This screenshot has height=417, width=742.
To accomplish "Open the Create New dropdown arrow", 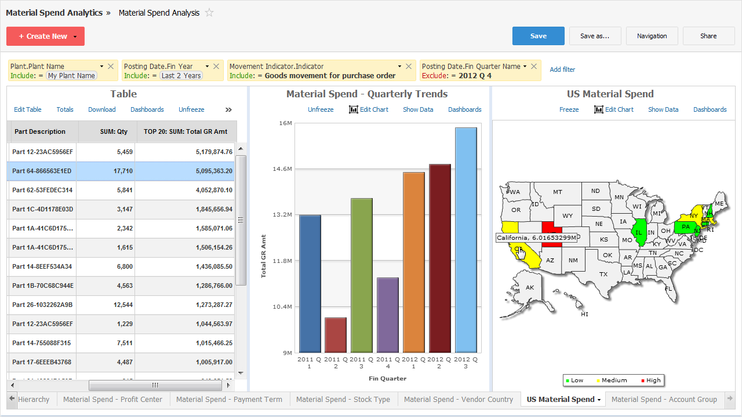I will [75, 36].
